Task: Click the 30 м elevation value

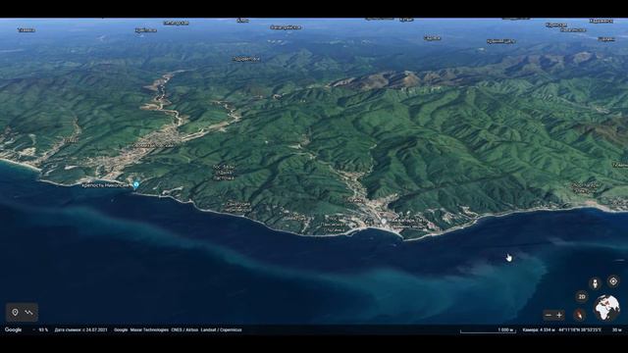Action: coord(617,329)
